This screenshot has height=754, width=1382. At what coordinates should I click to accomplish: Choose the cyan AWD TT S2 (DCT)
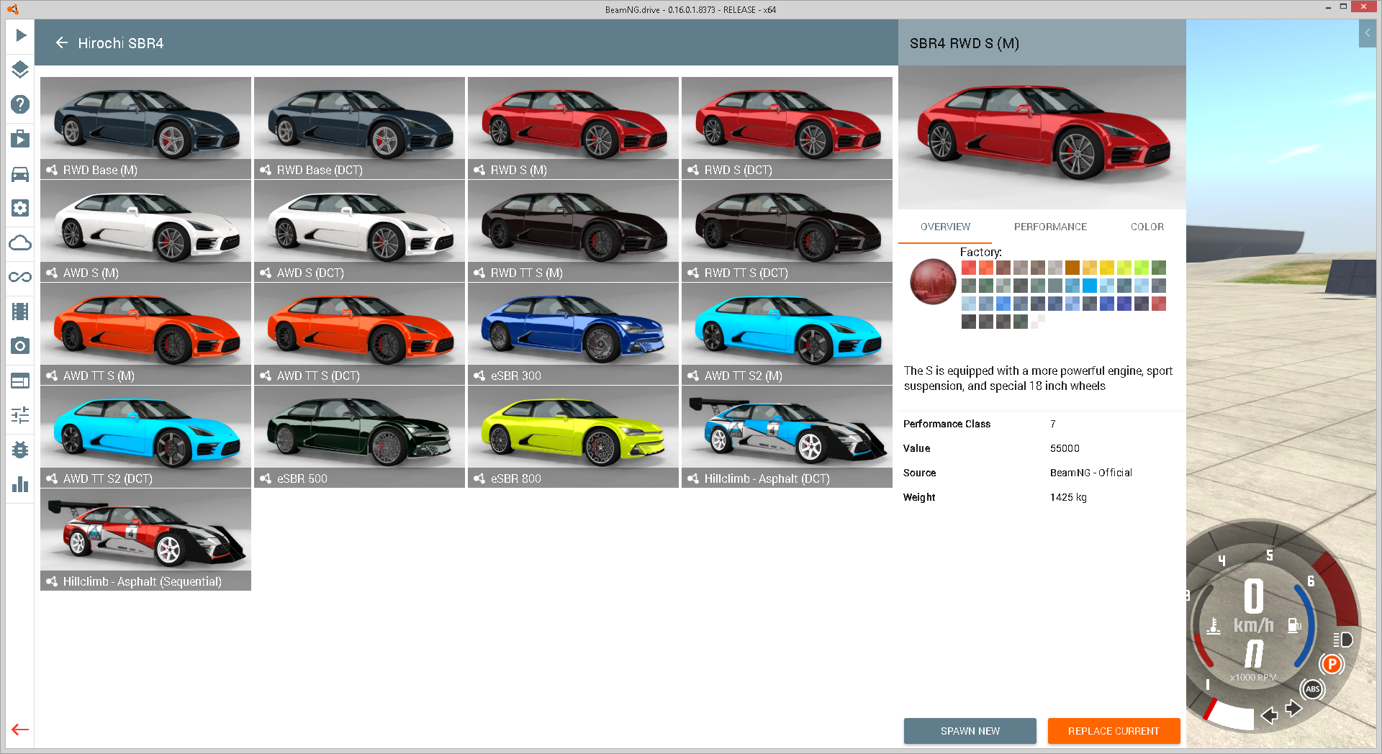145,437
